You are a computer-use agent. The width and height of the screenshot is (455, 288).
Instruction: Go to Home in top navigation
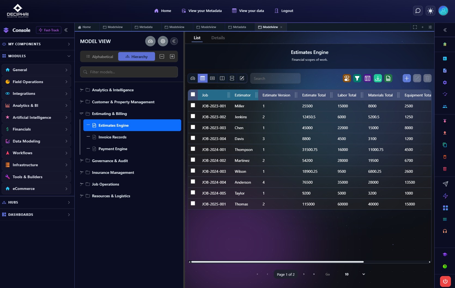pos(163,11)
